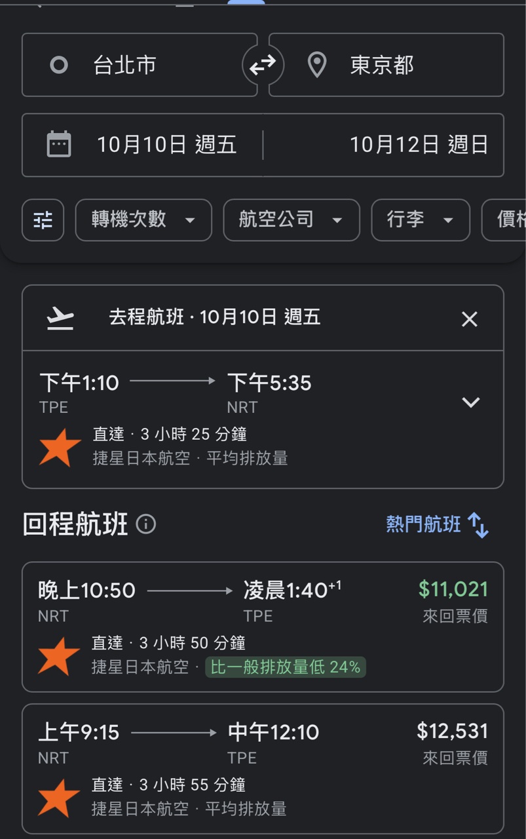Image resolution: width=526 pixels, height=839 pixels.
Task: Open the 航空公司 airlines dropdown
Action: click(x=291, y=220)
